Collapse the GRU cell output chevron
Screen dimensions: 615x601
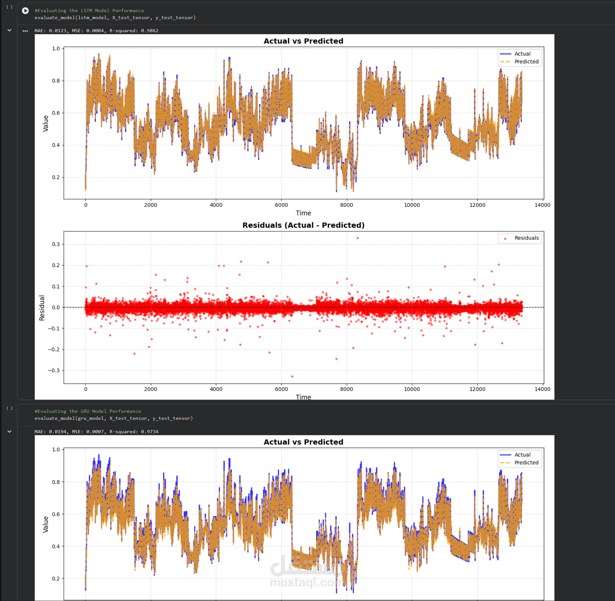(10, 431)
